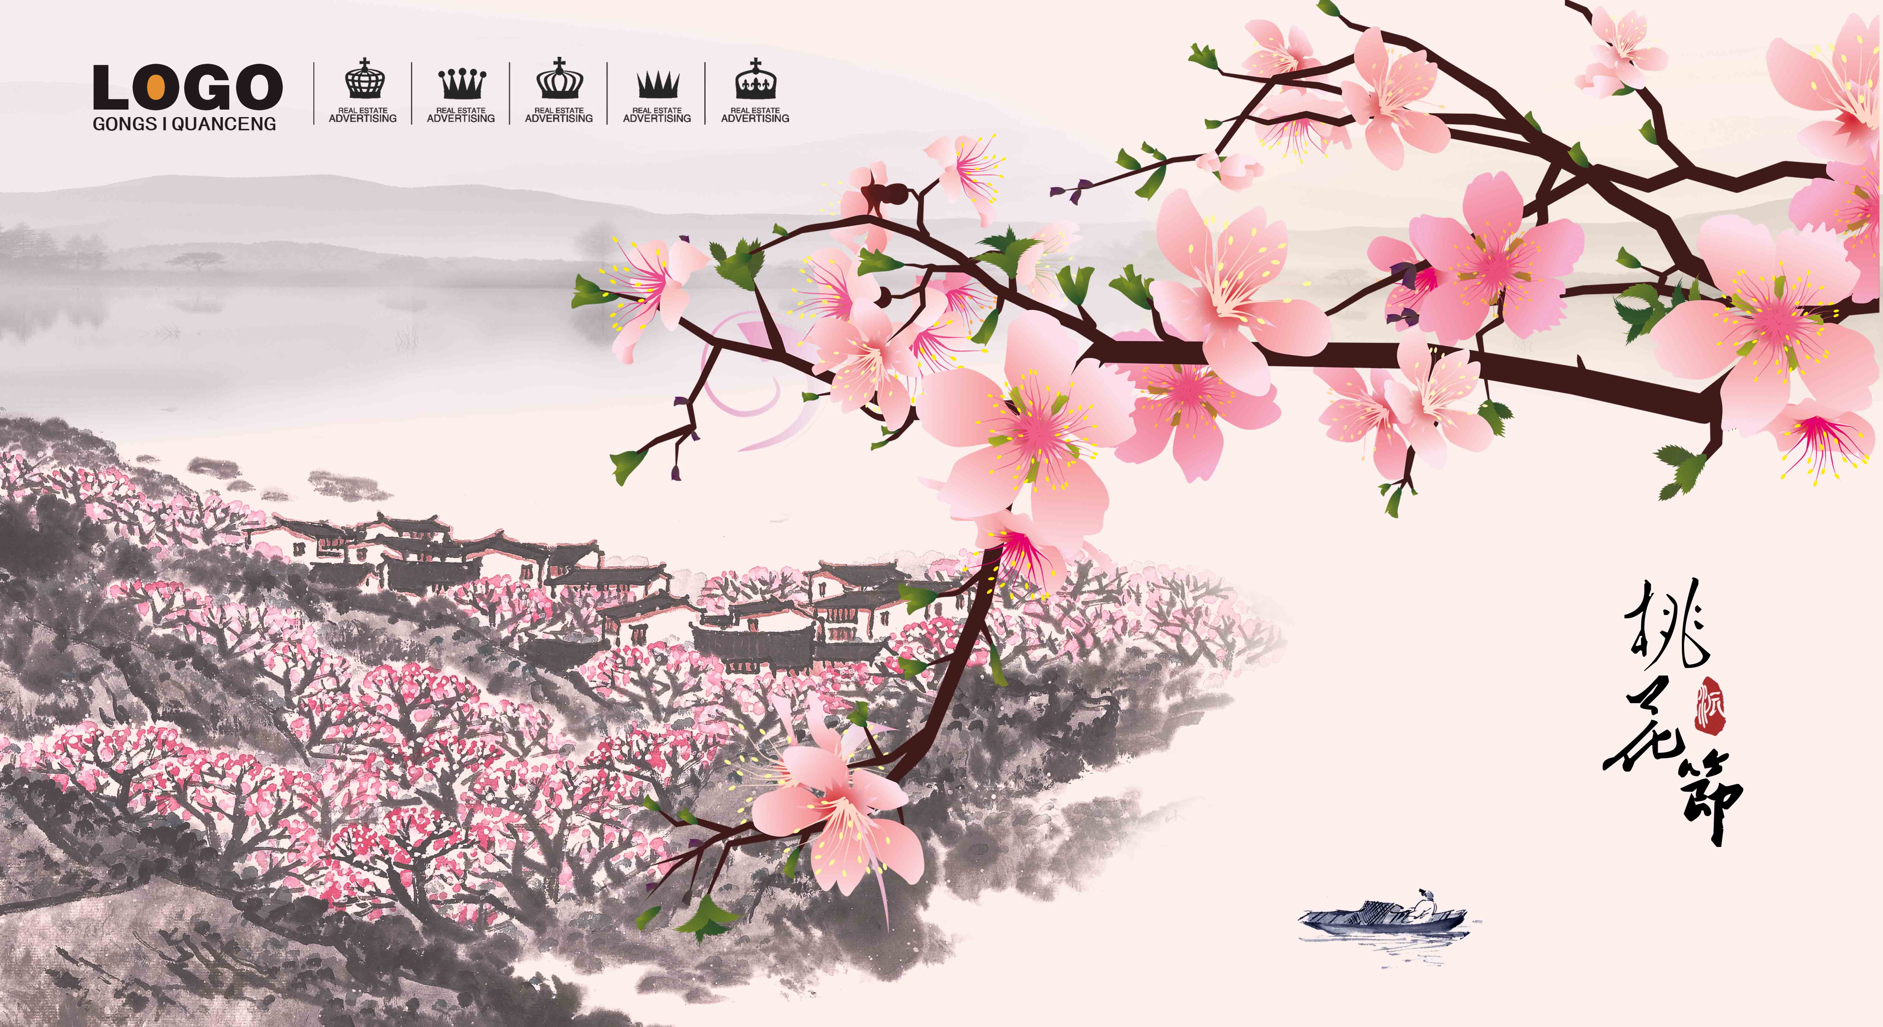The width and height of the screenshot is (1883, 1027).
Task: Select the crown icon with fleur-de-lis band
Action: point(756,79)
